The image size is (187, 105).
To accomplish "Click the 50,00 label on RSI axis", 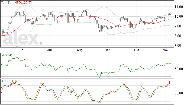I will click(179, 69).
